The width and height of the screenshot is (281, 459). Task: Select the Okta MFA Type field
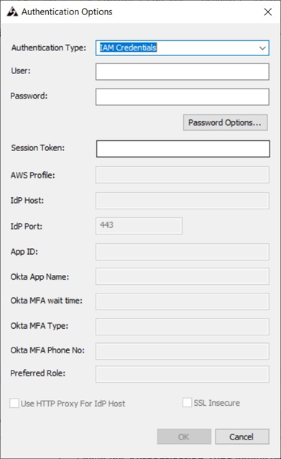[182, 327]
